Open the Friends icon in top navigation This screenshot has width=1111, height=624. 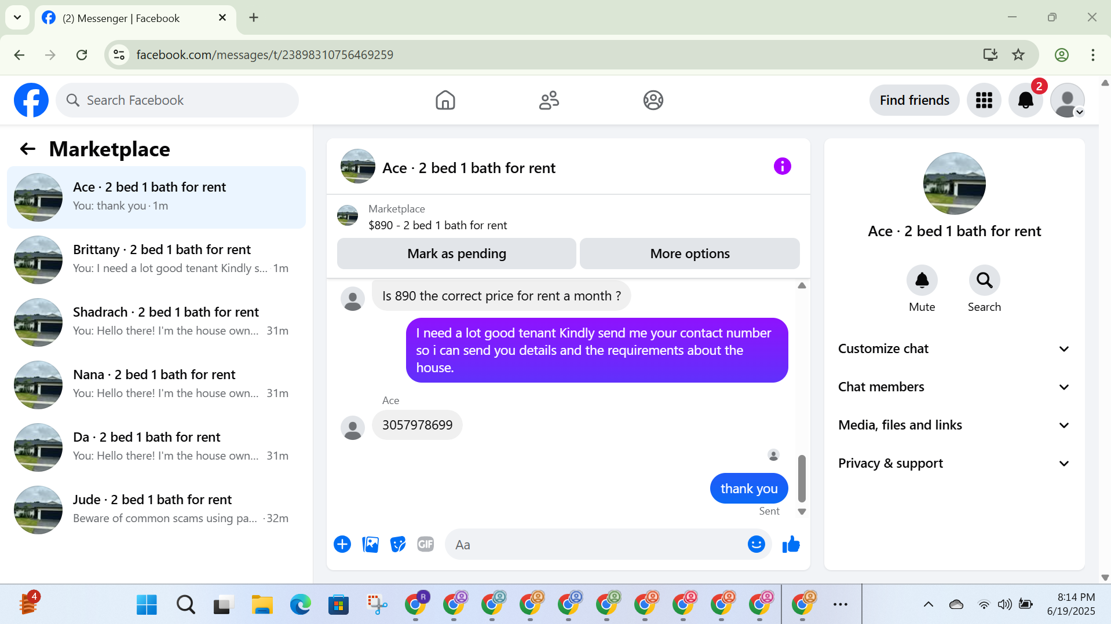(549, 100)
